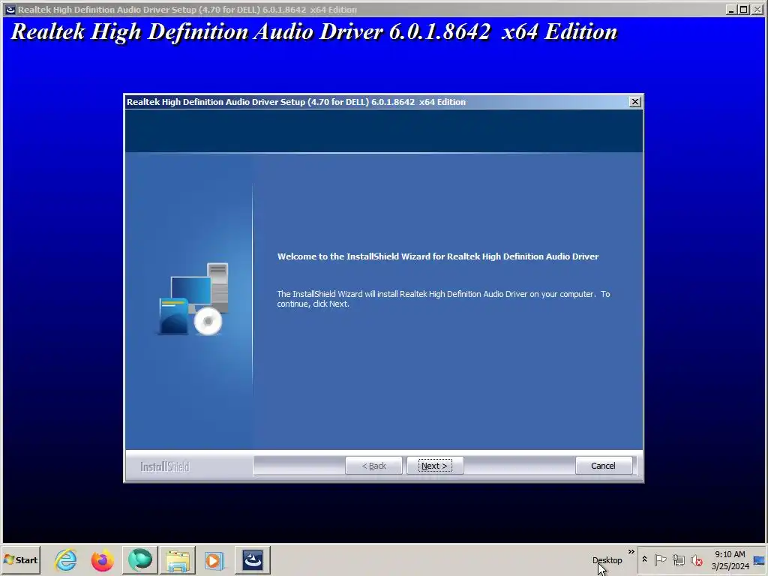Click the Show desktop button
The width and height of the screenshot is (768, 576).
pyautogui.click(x=760, y=560)
